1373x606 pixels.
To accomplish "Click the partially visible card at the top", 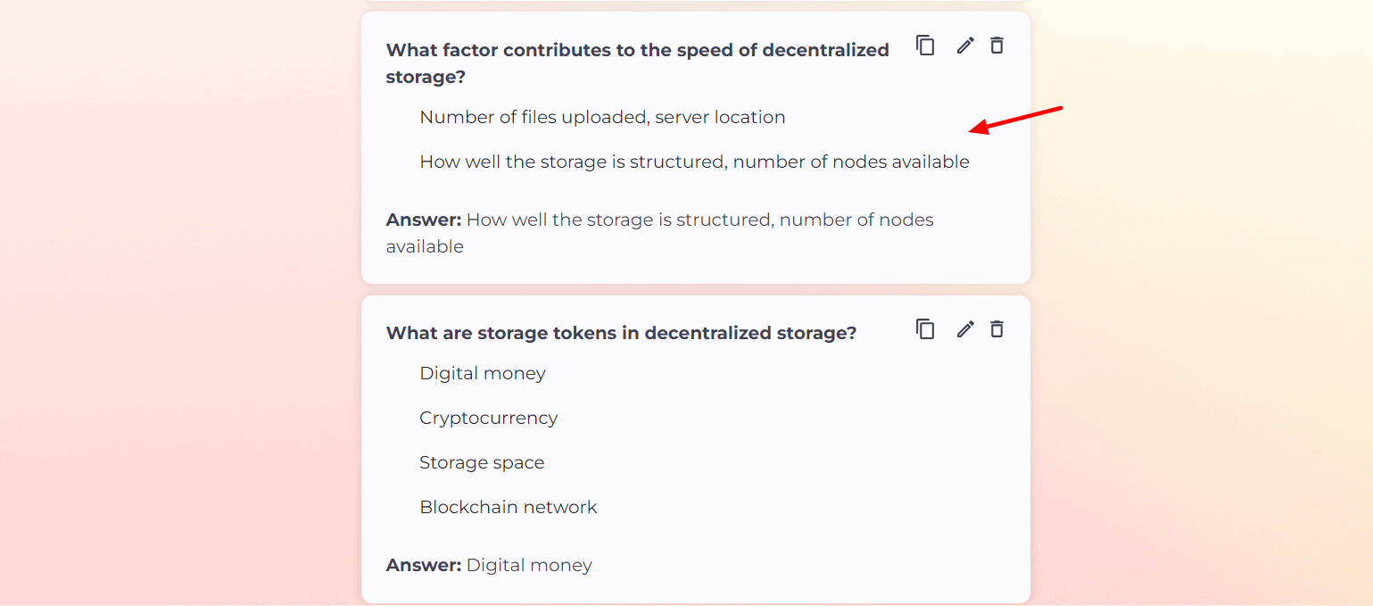I will point(695,4).
